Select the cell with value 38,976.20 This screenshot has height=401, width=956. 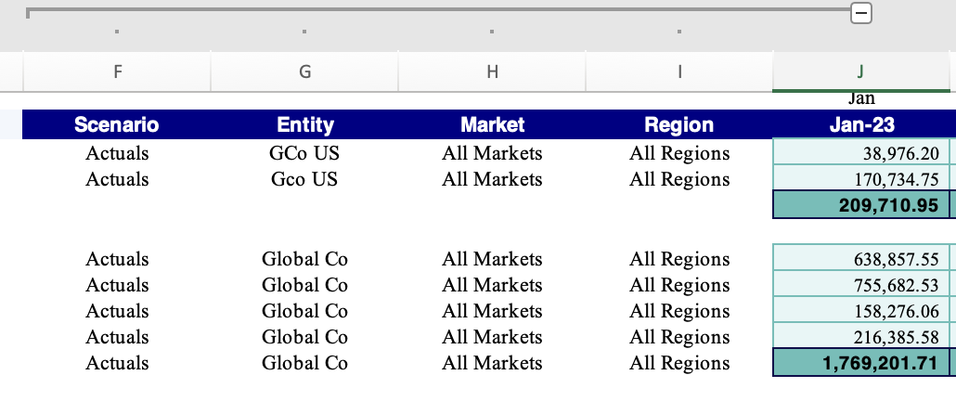coord(861,151)
